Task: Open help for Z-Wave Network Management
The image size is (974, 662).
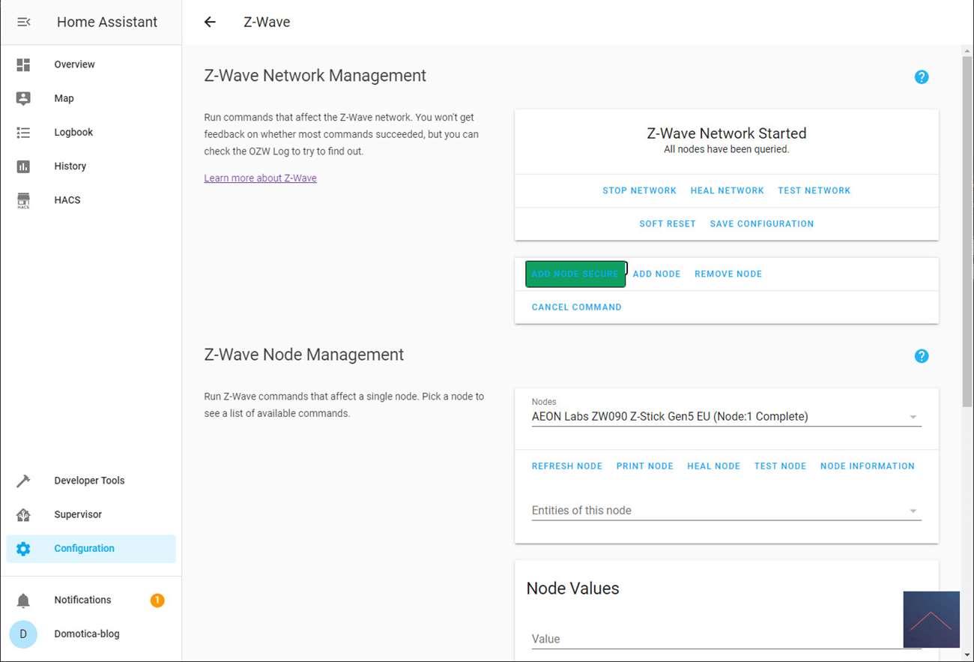Action: 922,77
